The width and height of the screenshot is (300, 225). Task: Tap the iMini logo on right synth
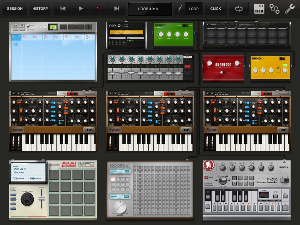283,130
